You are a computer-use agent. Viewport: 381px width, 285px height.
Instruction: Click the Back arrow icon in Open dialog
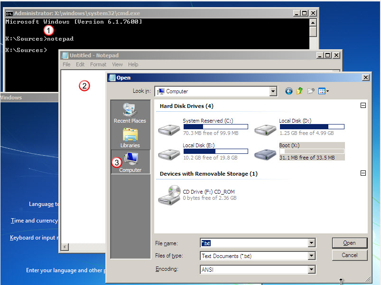click(x=288, y=91)
